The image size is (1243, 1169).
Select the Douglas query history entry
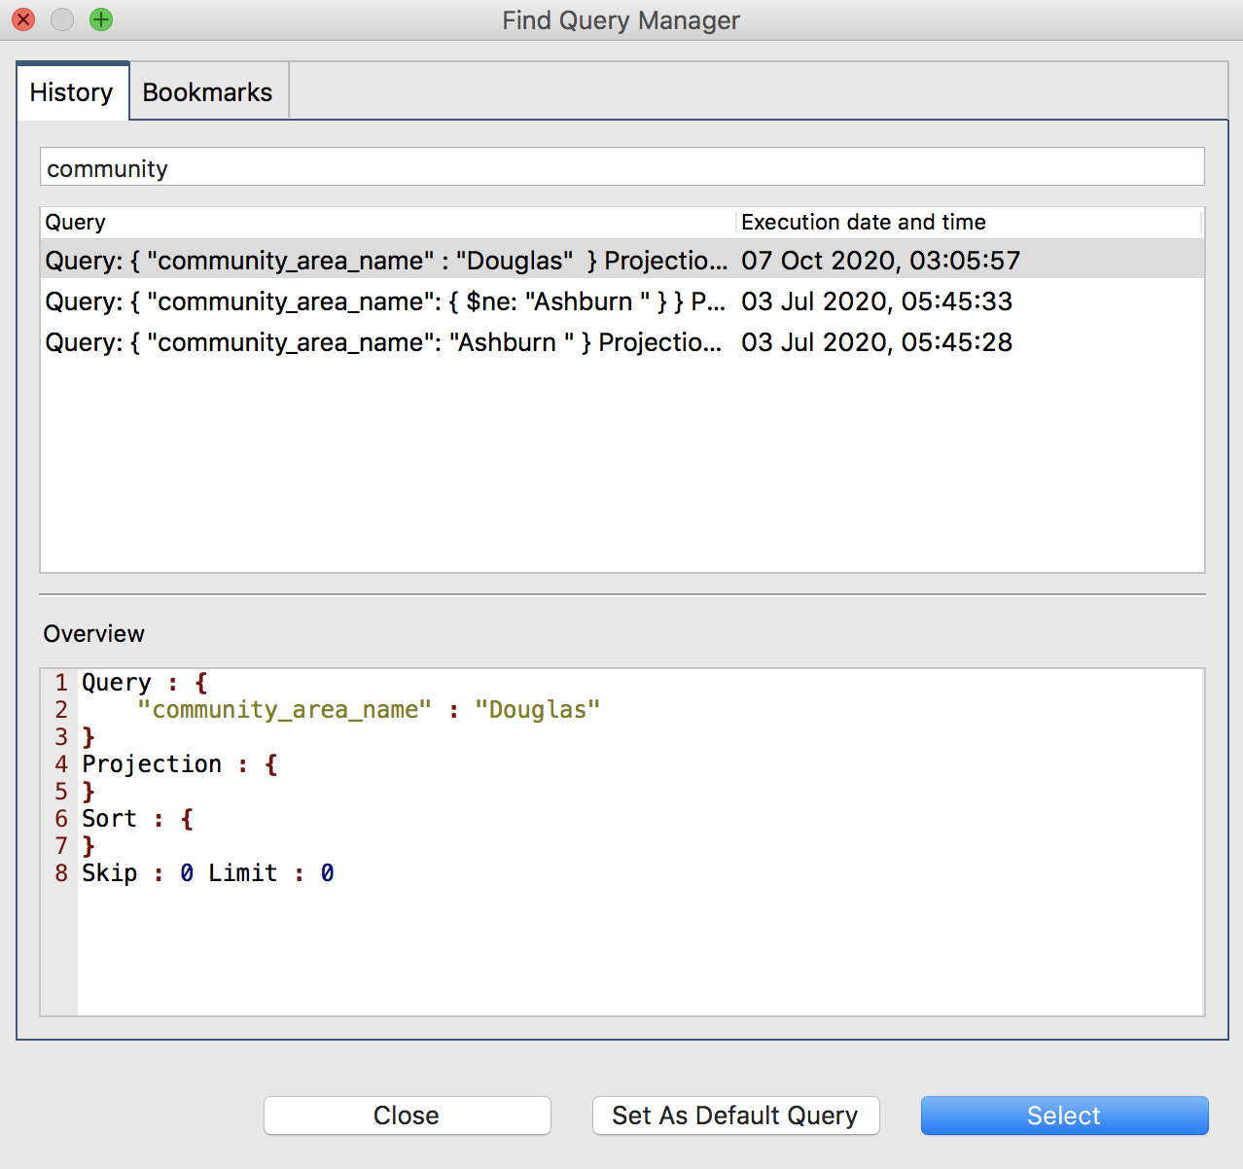coord(389,260)
